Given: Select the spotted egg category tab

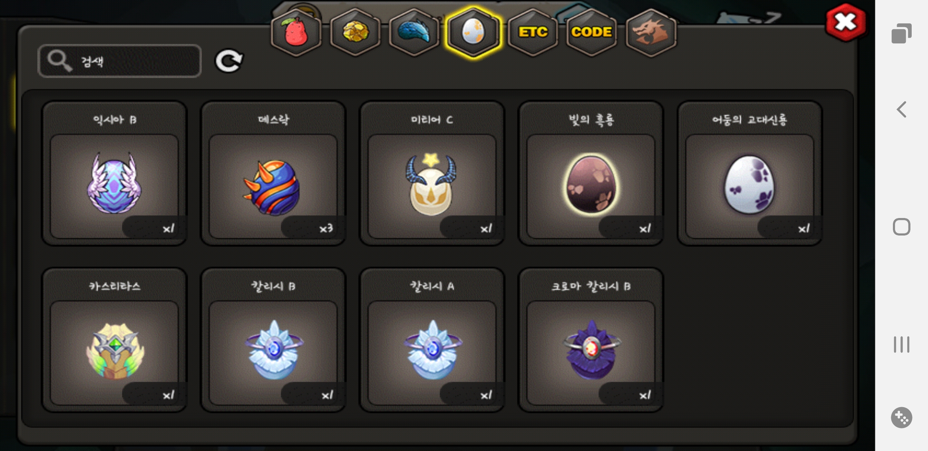Looking at the screenshot, I should coord(473,33).
